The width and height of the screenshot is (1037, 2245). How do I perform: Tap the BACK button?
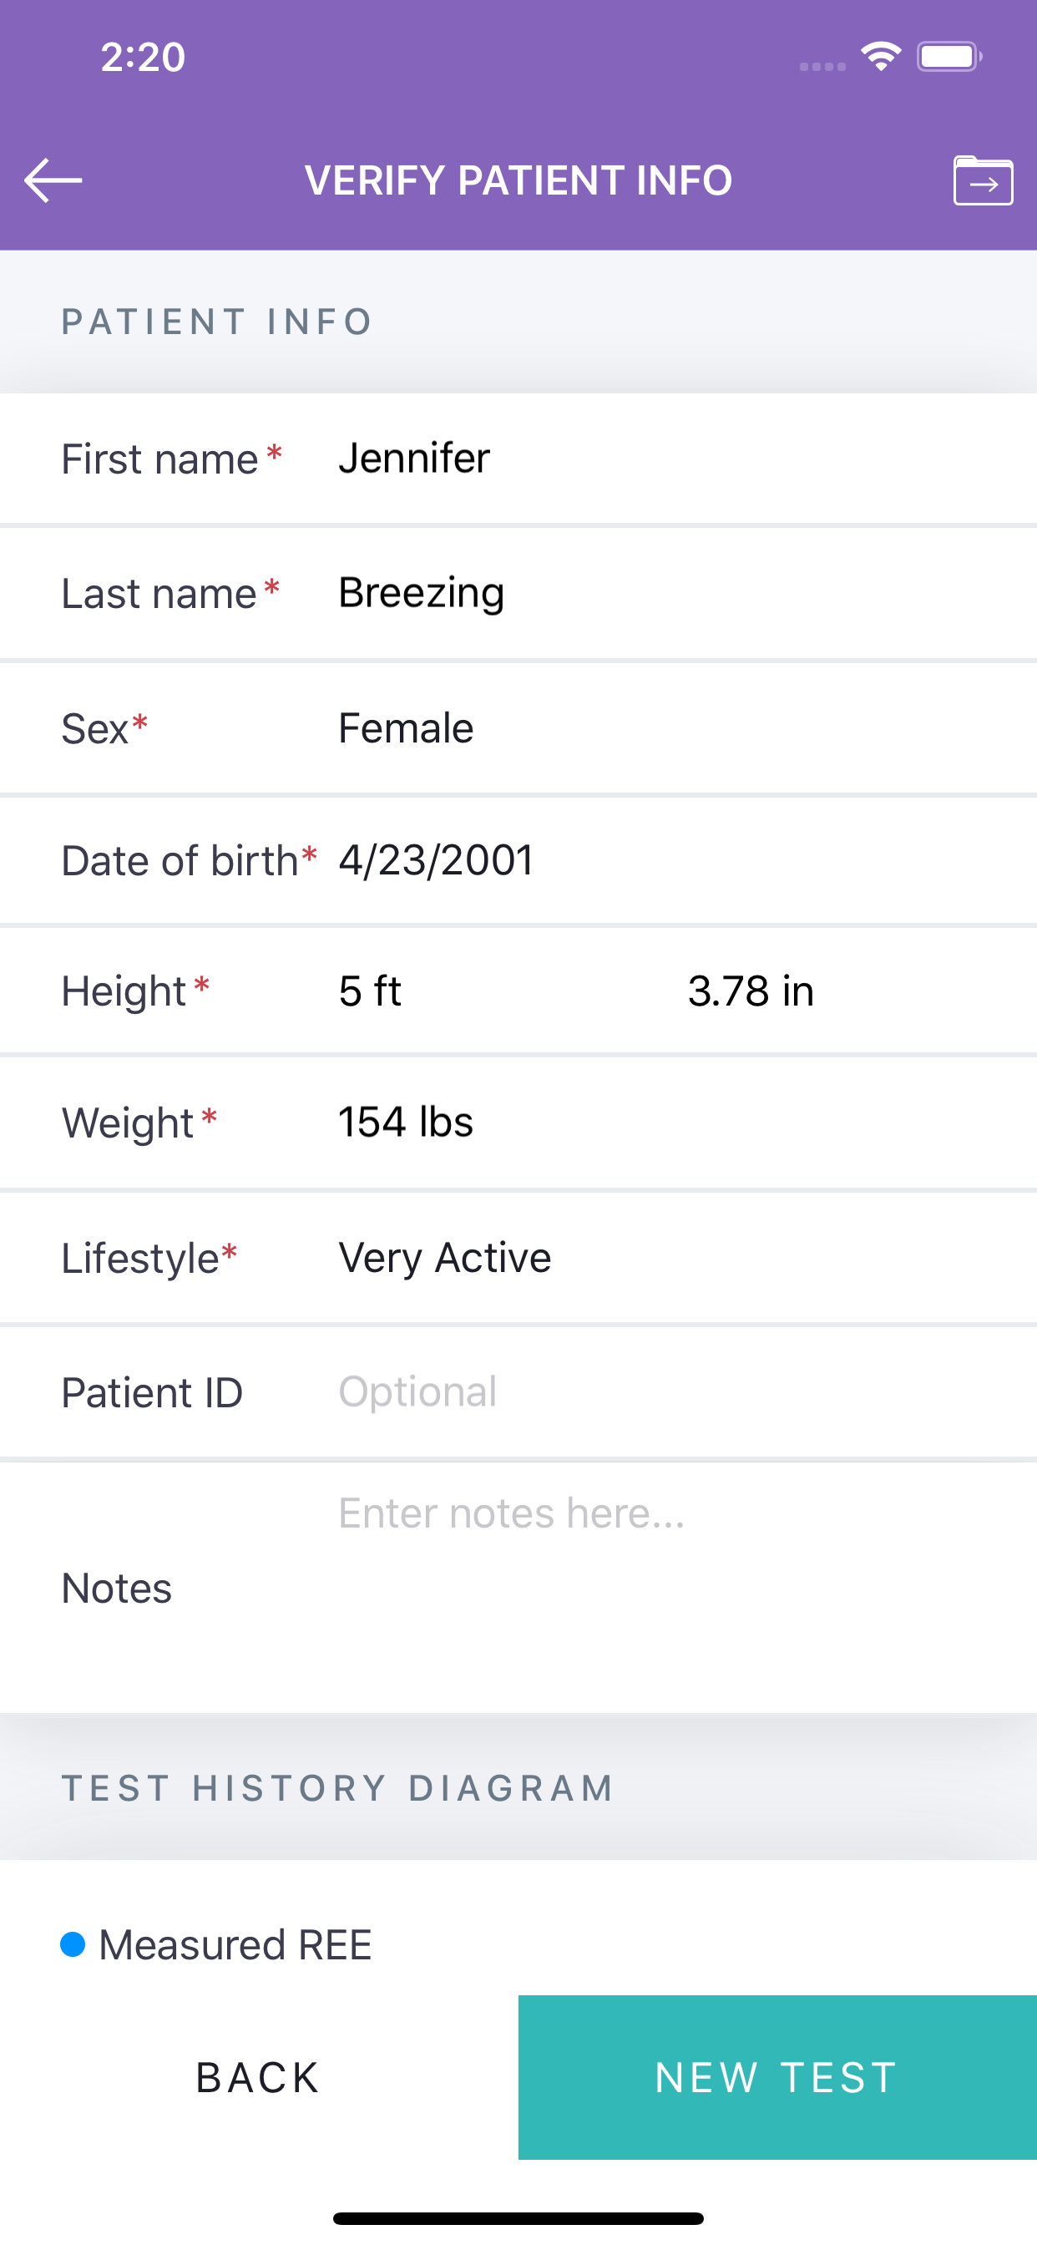coord(259,2078)
